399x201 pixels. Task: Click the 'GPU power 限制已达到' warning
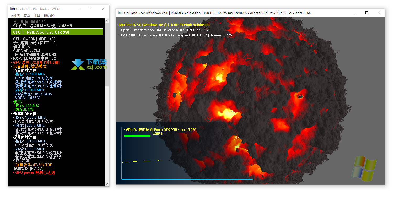point(34,172)
